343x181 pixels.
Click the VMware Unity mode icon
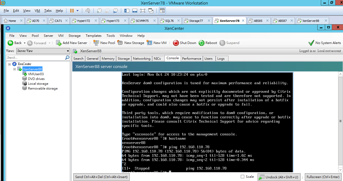coord(151,11)
